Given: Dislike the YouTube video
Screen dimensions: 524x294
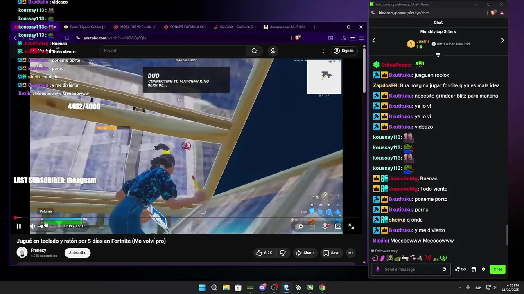Looking at the screenshot, I should [283, 253].
